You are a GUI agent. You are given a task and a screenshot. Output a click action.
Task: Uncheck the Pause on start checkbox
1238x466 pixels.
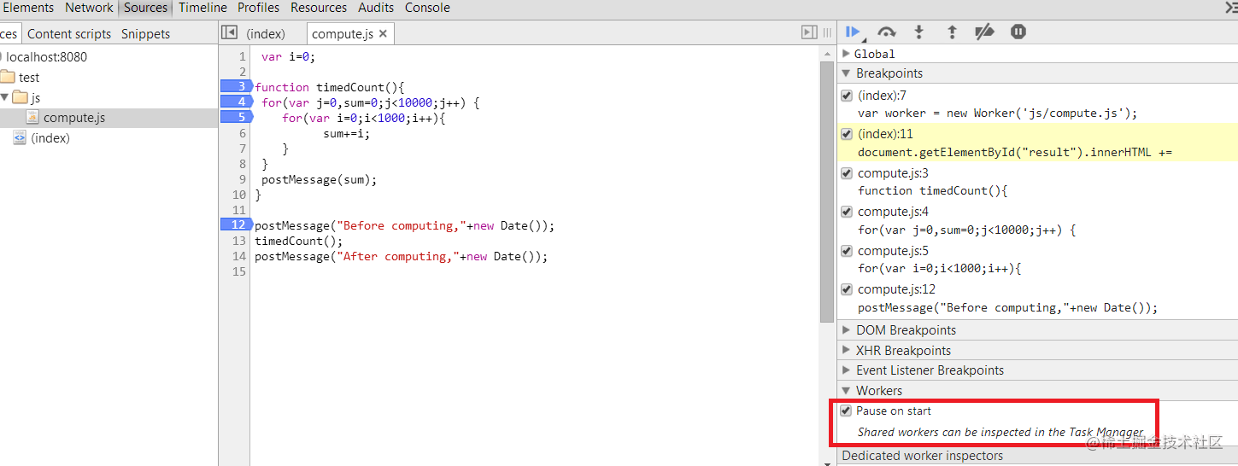point(846,411)
